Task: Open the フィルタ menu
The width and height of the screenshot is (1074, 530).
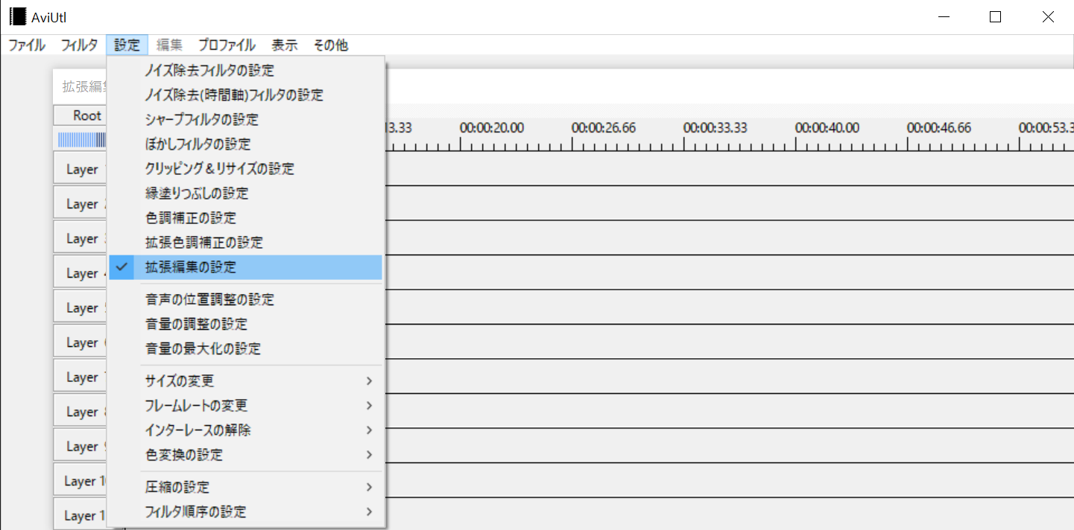Action: pos(79,45)
